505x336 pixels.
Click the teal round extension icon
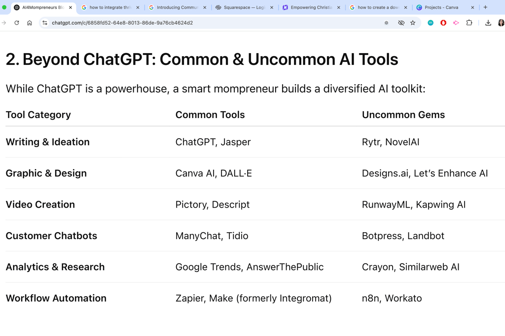pos(431,23)
